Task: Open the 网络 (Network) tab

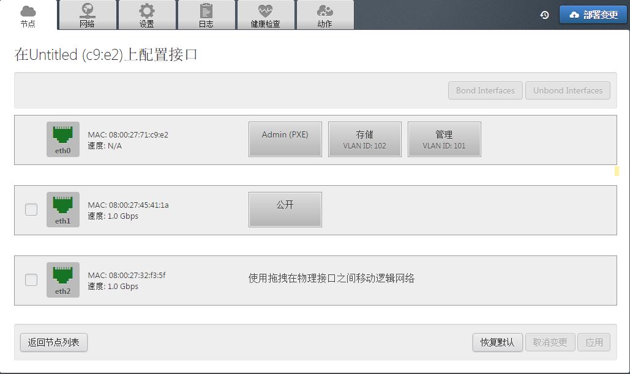Action: [x=88, y=15]
